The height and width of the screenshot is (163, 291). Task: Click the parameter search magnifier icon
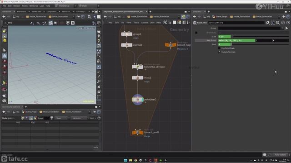pyautogui.click(x=278, y=23)
